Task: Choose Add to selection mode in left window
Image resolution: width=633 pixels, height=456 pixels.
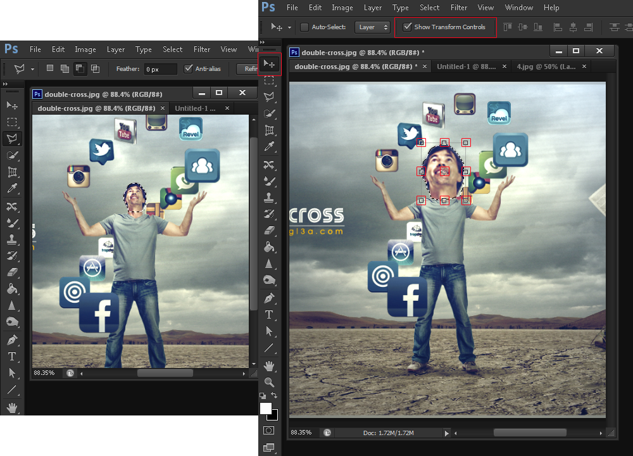Action: coord(65,68)
